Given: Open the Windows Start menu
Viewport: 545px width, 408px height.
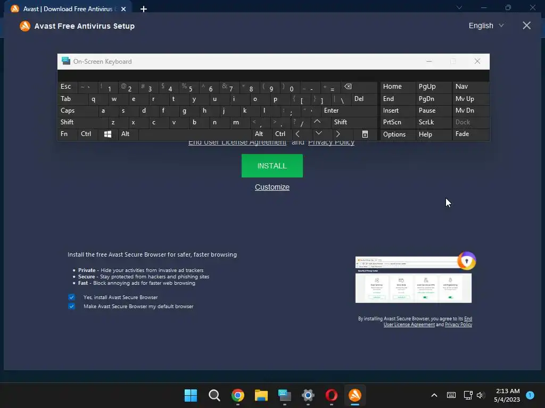Looking at the screenshot, I should pyautogui.click(x=191, y=395).
